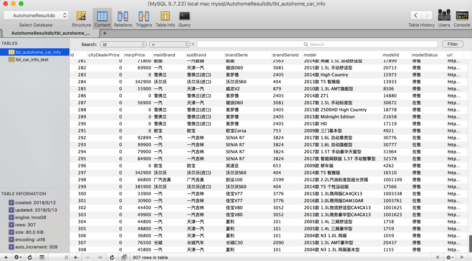Click the duplicate row icon
The width and height of the screenshot is (472, 261).
tap(100, 257)
